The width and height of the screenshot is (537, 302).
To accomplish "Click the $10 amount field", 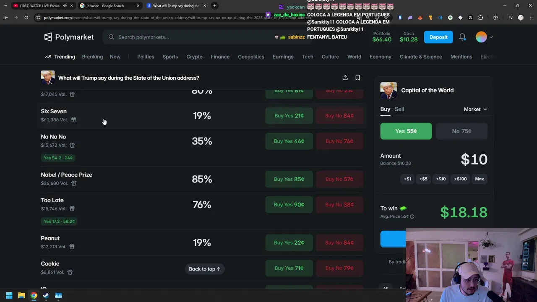I will pos(474,159).
